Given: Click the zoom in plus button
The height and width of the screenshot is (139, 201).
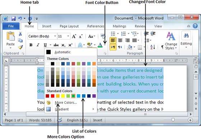Looking at the screenshot, I should tap(190, 120).
